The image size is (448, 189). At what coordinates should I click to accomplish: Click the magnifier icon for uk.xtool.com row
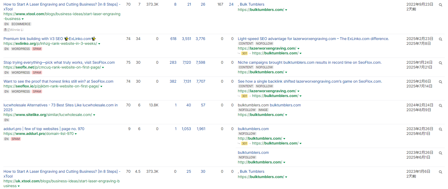pos(441,172)
